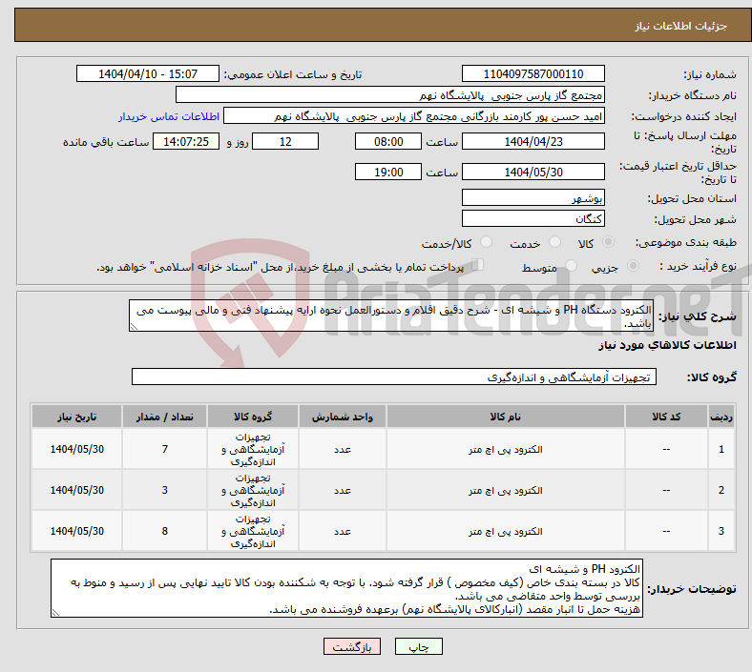This screenshot has height=672, width=752.
Task: Click the گروه کالا column header
Action: [x=253, y=417]
